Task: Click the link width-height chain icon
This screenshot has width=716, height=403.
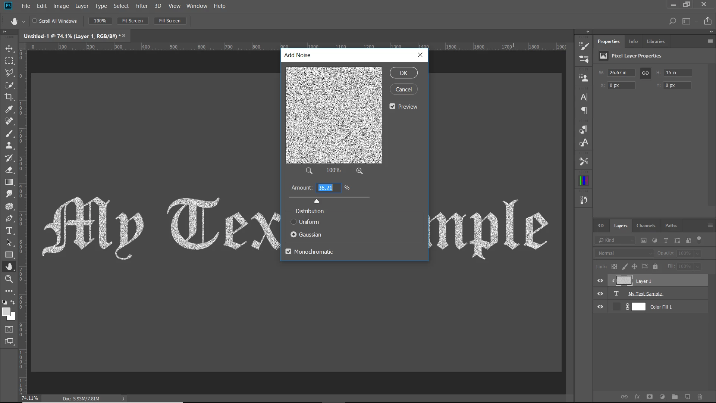Action: (x=645, y=73)
